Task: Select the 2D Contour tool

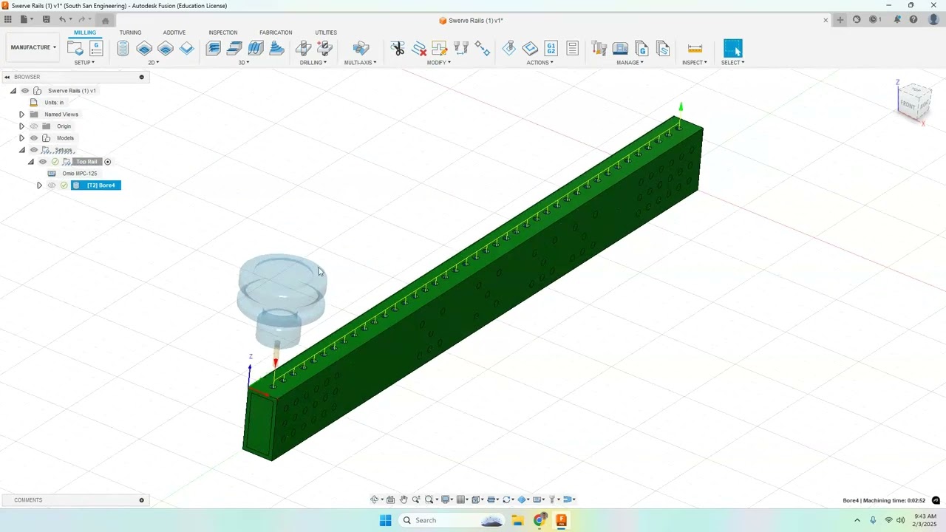Action: (x=187, y=49)
